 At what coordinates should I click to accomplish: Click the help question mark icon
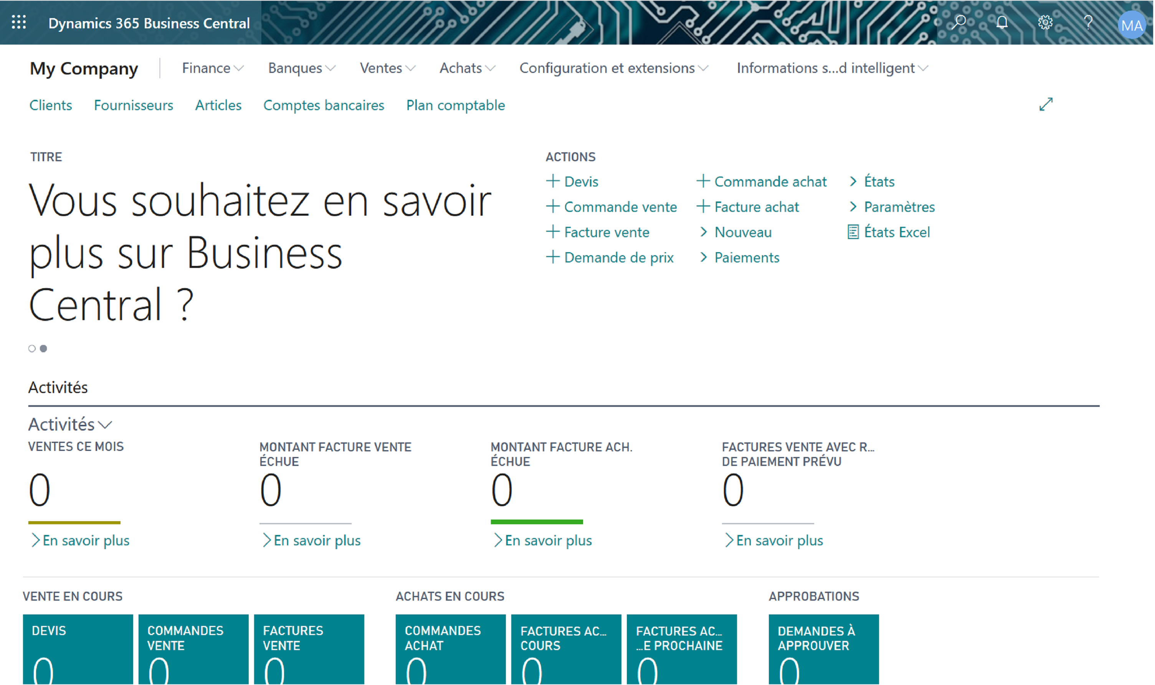[1089, 22]
